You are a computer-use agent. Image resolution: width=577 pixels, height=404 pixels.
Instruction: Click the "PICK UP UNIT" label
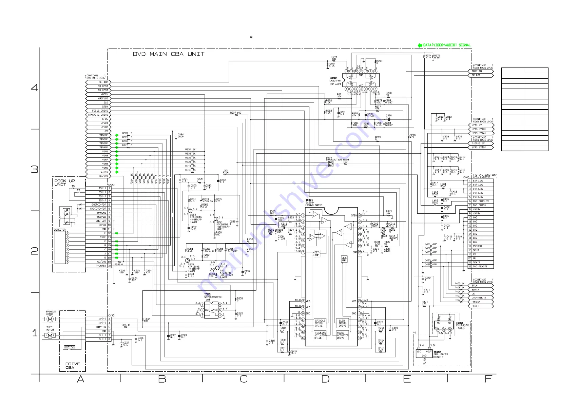click(64, 182)
